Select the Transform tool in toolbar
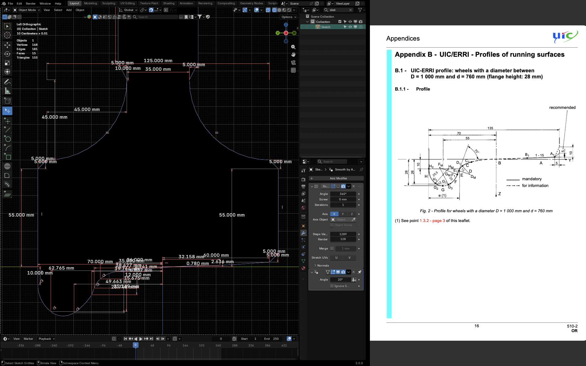The image size is (586, 366). click(7, 72)
